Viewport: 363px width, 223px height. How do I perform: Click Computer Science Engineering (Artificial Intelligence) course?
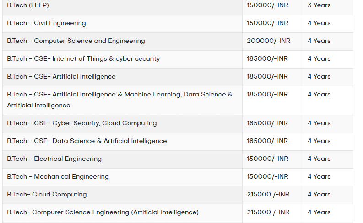click(x=103, y=212)
